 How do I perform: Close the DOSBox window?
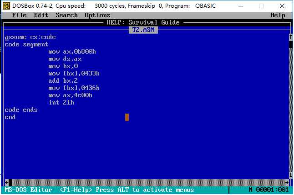click(x=282, y=6)
